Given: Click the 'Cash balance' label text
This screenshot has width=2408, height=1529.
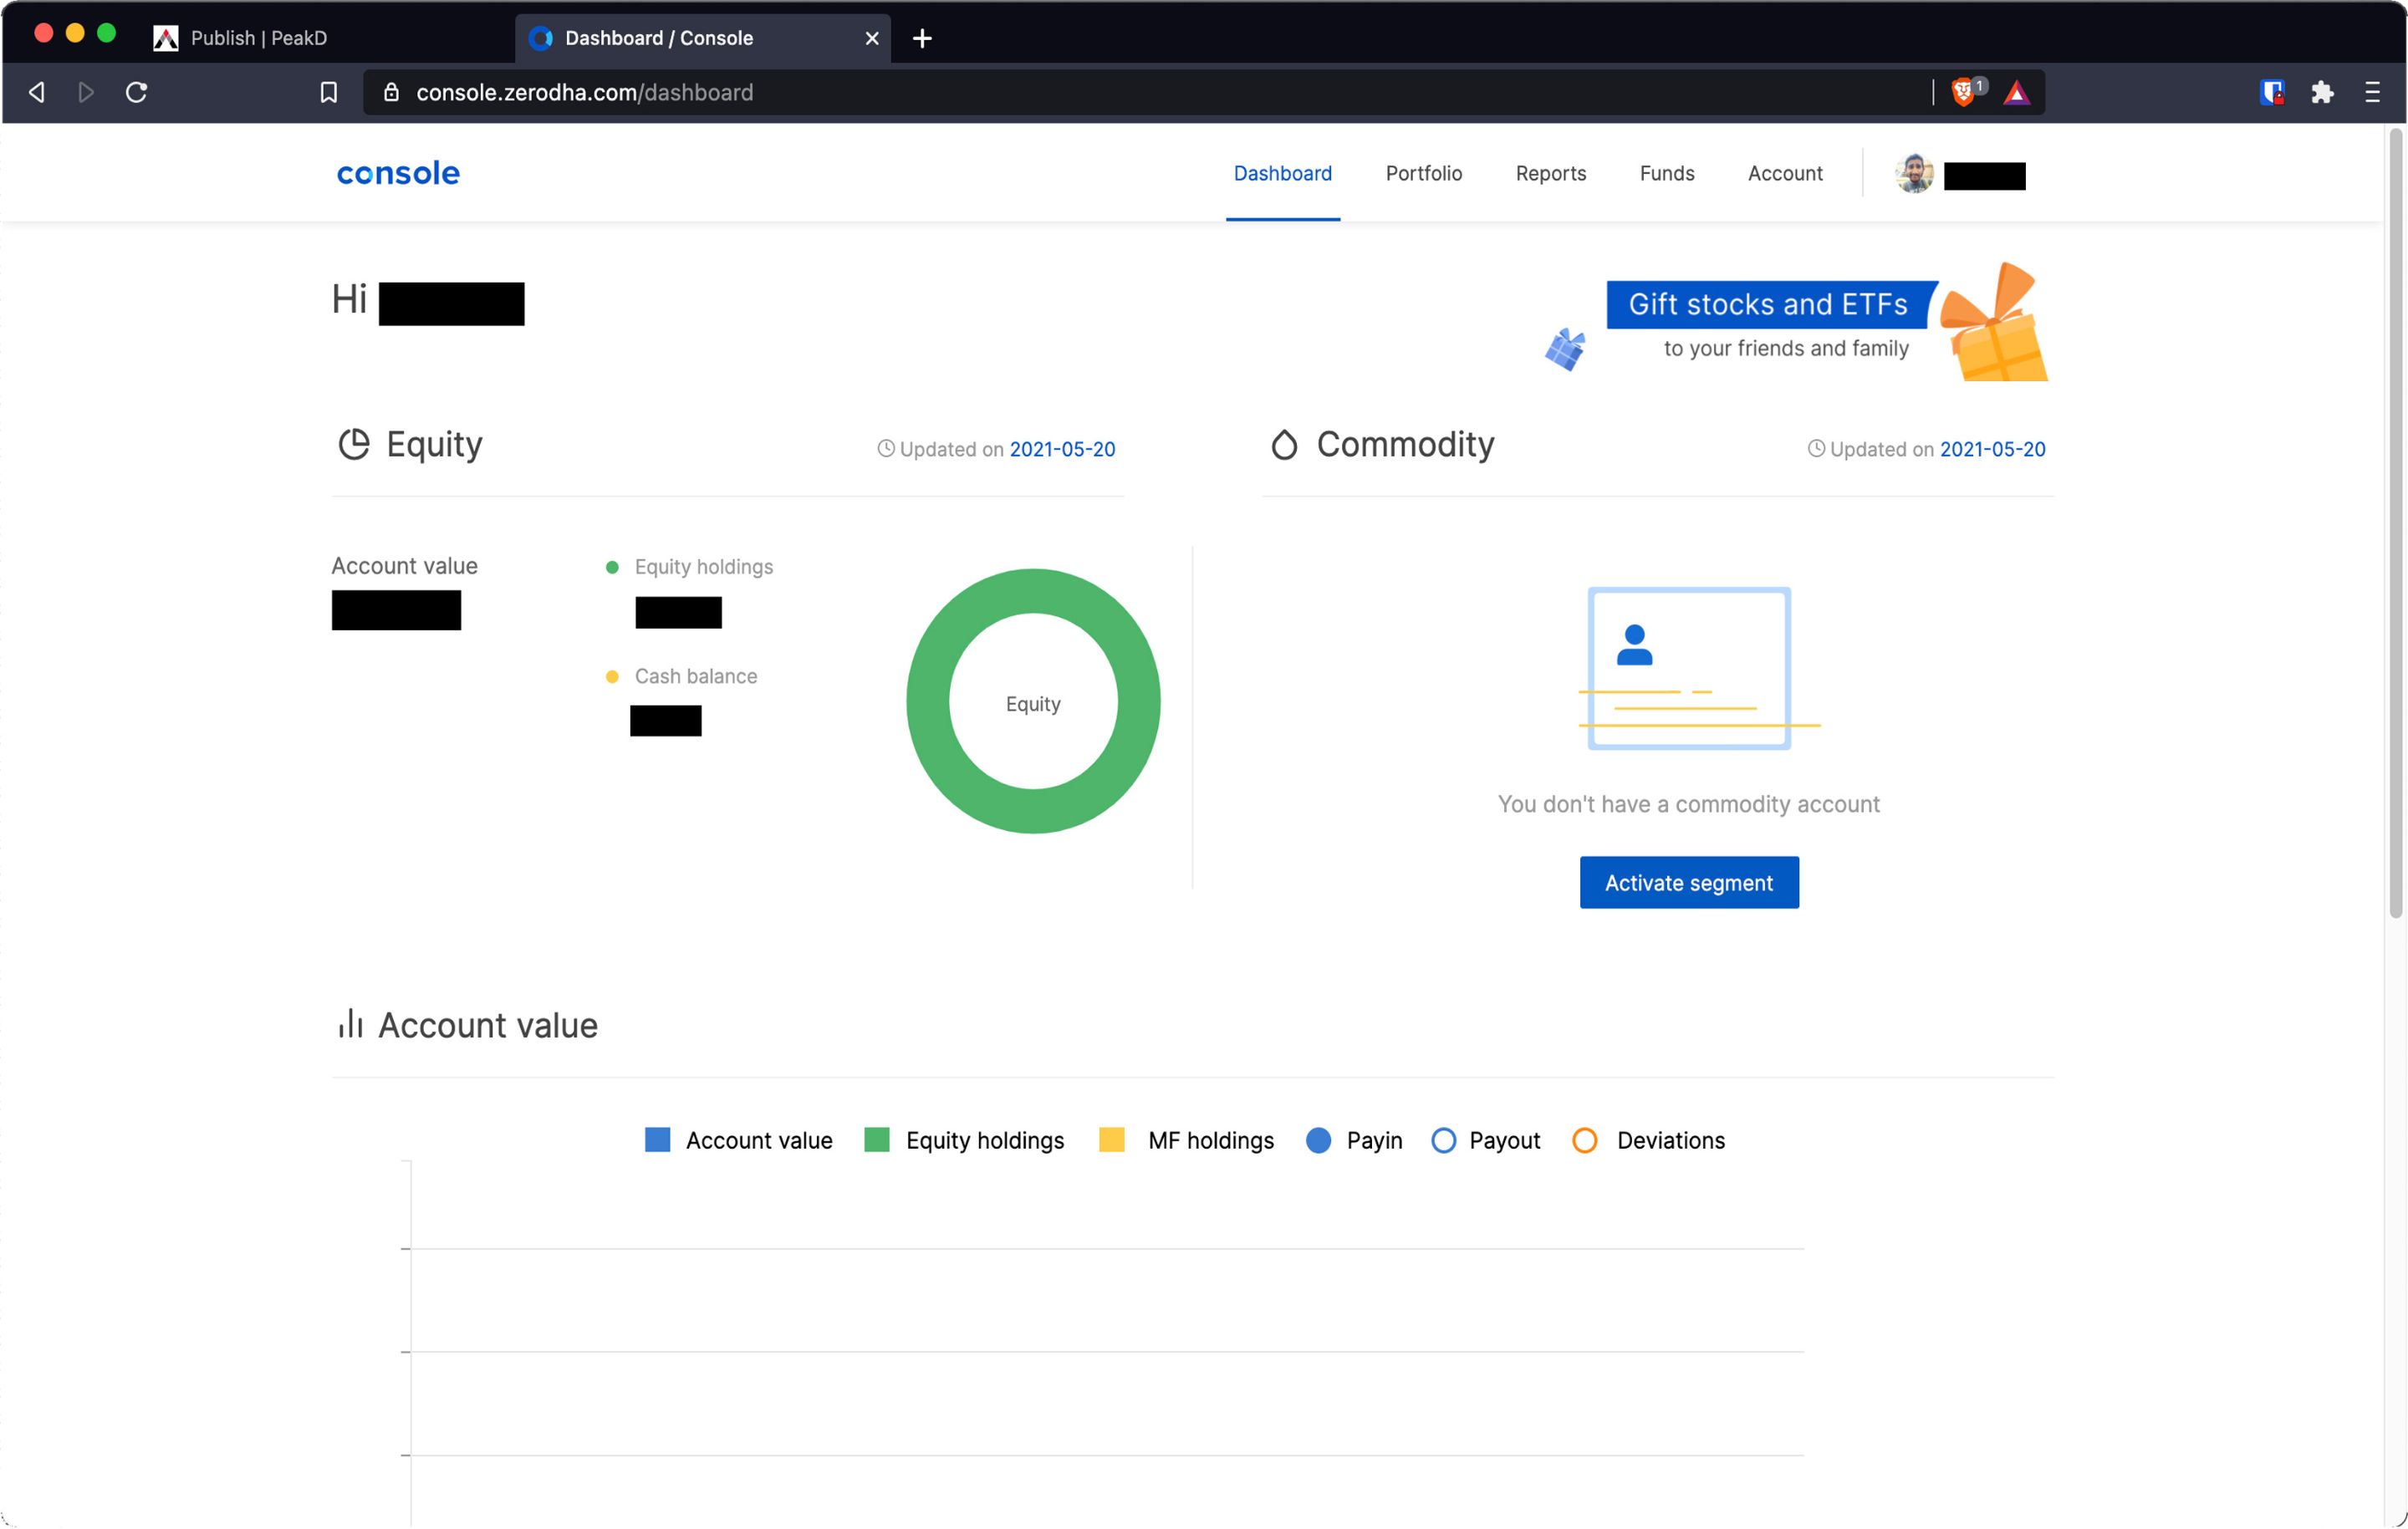Looking at the screenshot, I should pyautogui.click(x=696, y=676).
